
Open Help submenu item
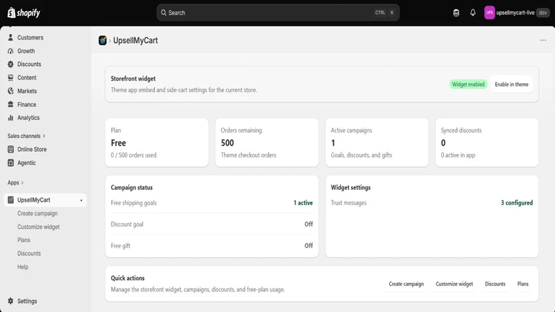23,267
